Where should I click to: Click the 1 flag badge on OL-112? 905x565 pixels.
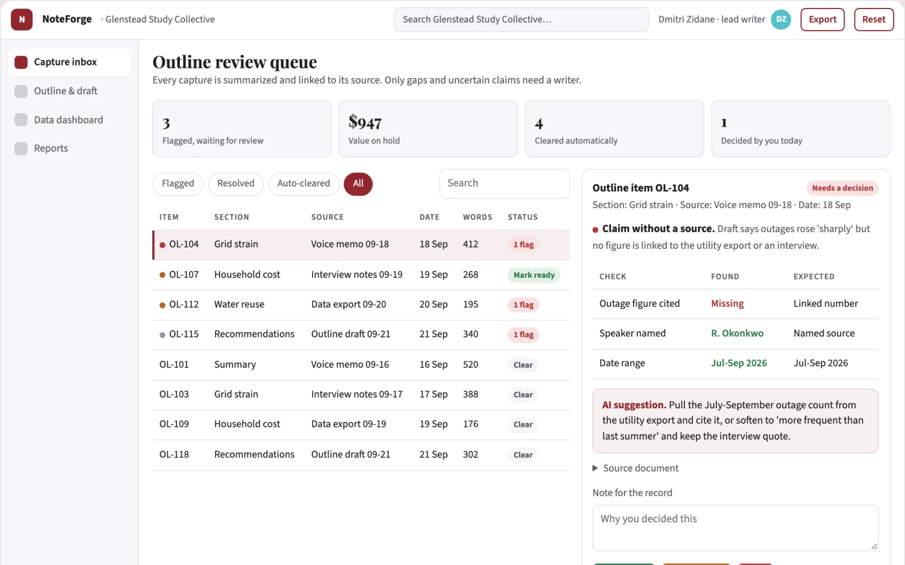(x=523, y=305)
